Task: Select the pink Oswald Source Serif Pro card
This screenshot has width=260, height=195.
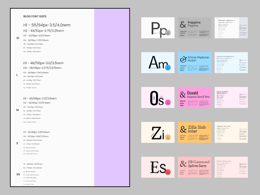Action: [195, 97]
